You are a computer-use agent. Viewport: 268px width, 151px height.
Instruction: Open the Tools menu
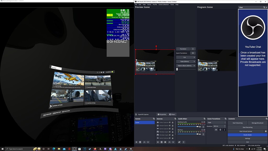click(172, 4)
